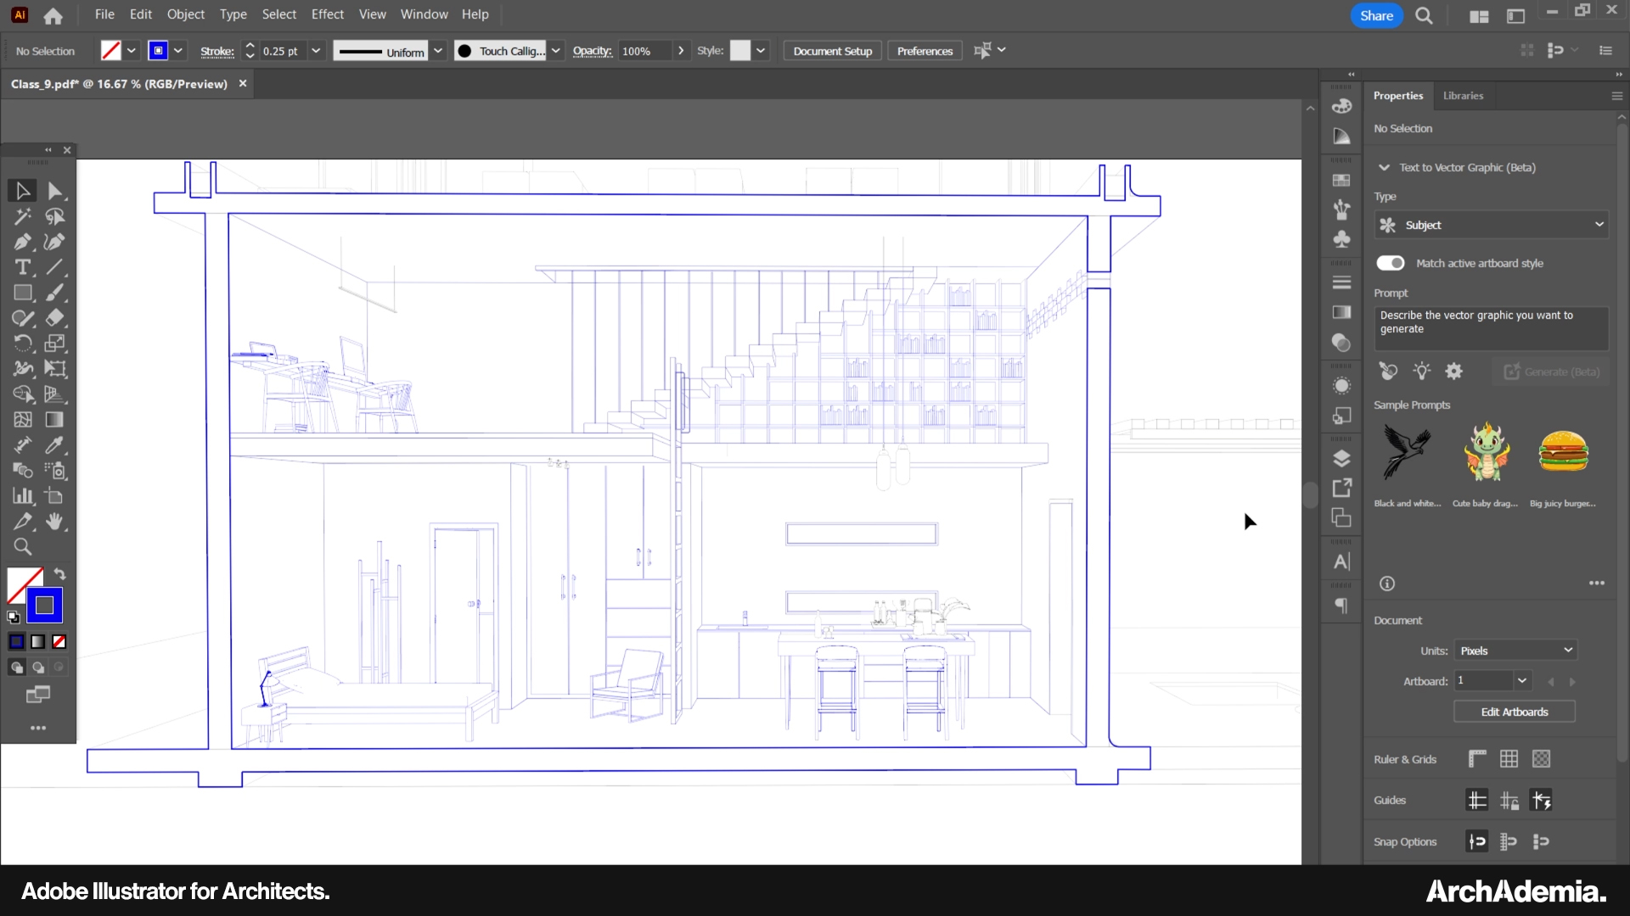Toggle Match active artboard style switch
The width and height of the screenshot is (1630, 916).
pyautogui.click(x=1391, y=263)
